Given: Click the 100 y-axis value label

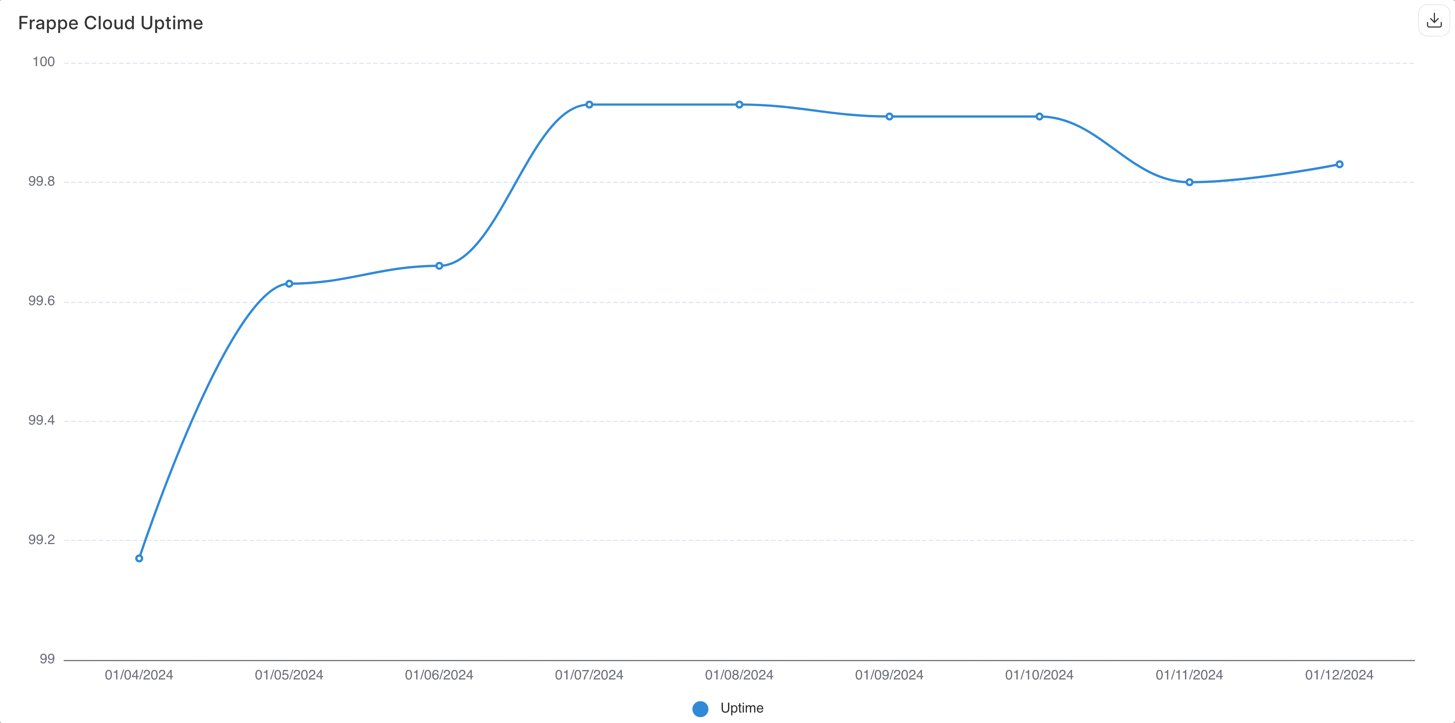Looking at the screenshot, I should coord(44,62).
